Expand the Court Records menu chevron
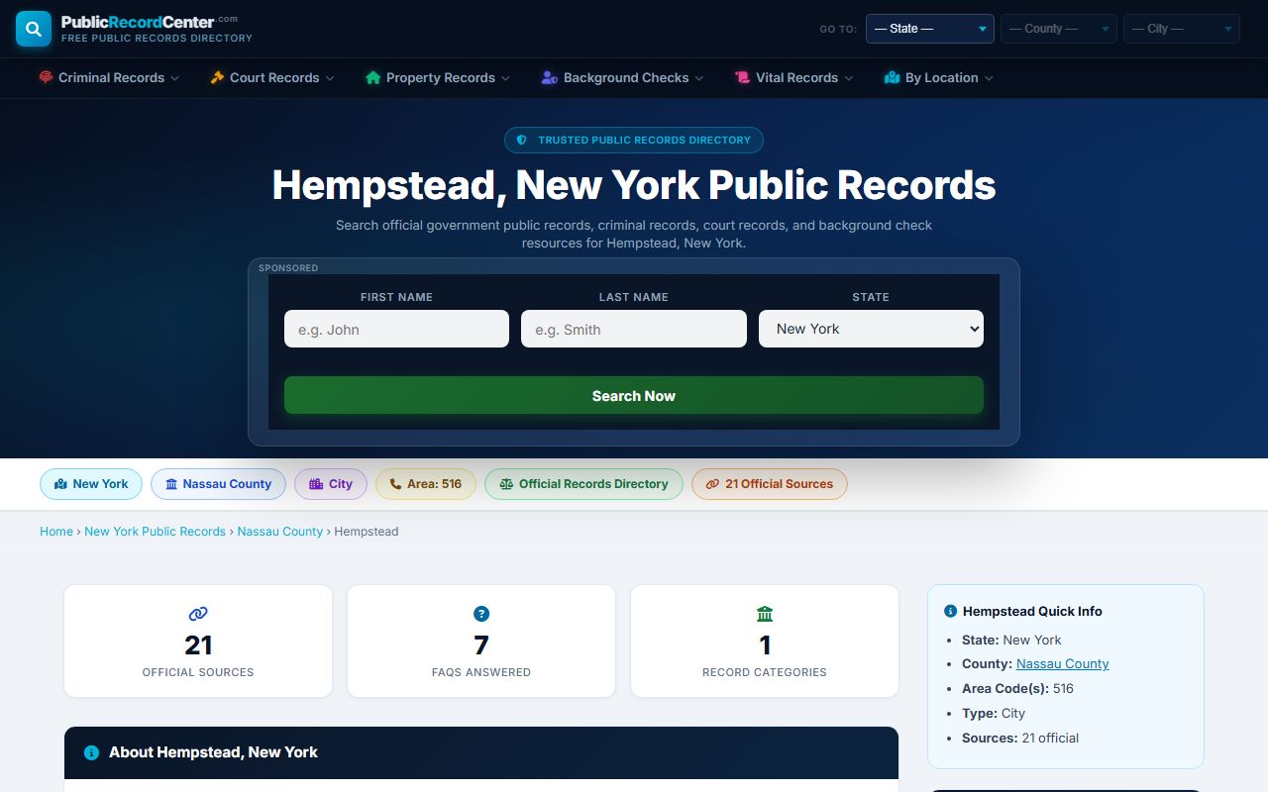The image size is (1268, 792). pyautogui.click(x=330, y=78)
